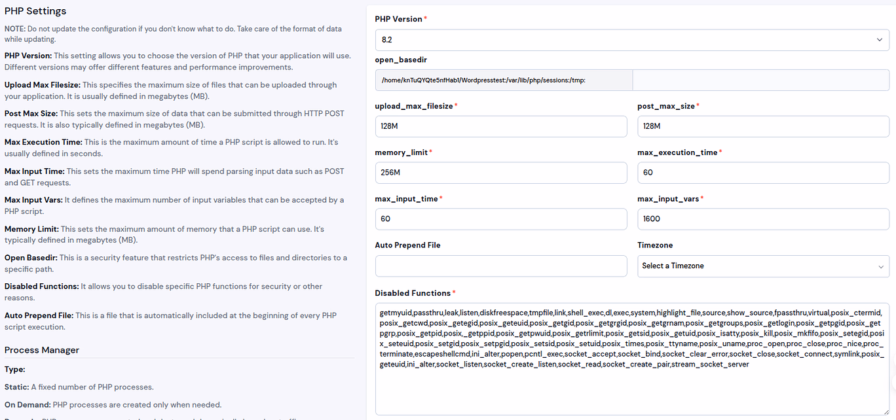The width and height of the screenshot is (896, 420).
Task: Click the empty field beside open_basedir path
Action: (761, 80)
